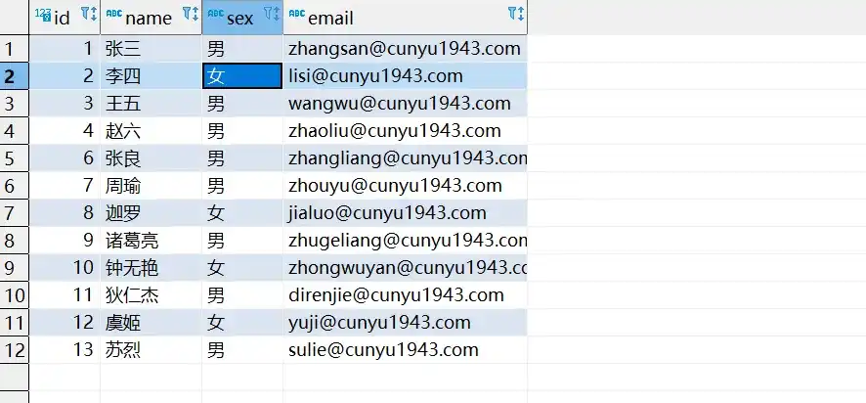Screen dimensions: 866x403
Task: Select row header number 5
Action: click(x=15, y=158)
